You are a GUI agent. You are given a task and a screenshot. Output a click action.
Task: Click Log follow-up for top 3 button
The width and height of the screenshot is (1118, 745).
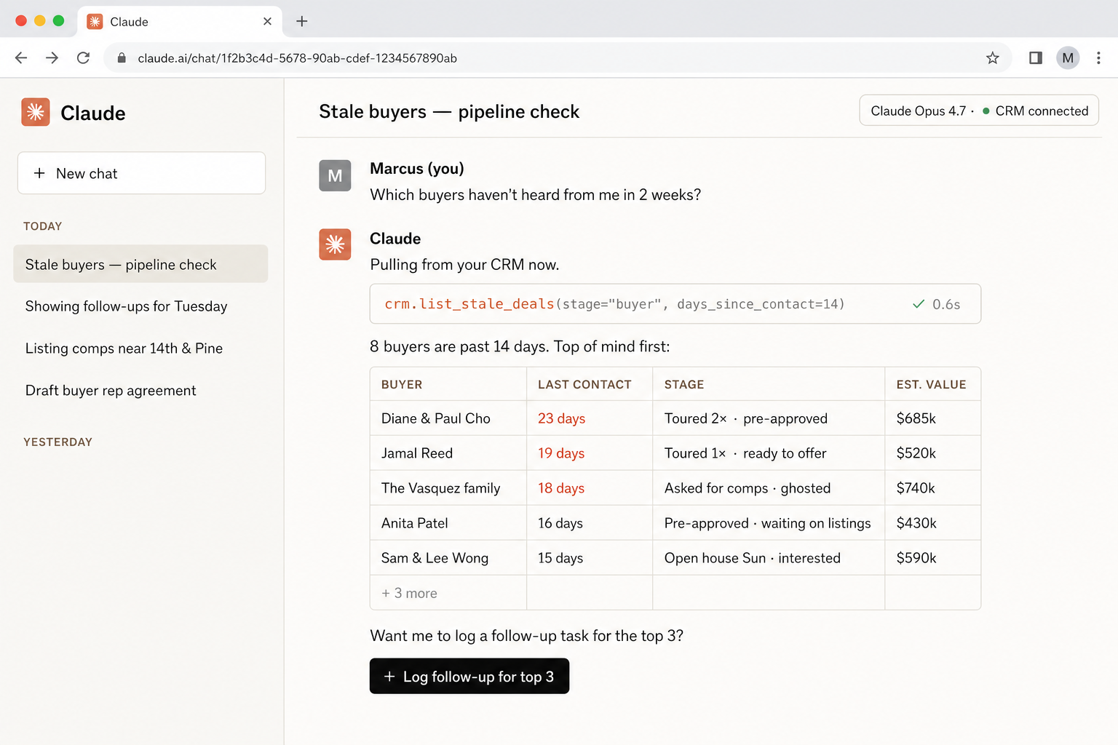pyautogui.click(x=469, y=677)
